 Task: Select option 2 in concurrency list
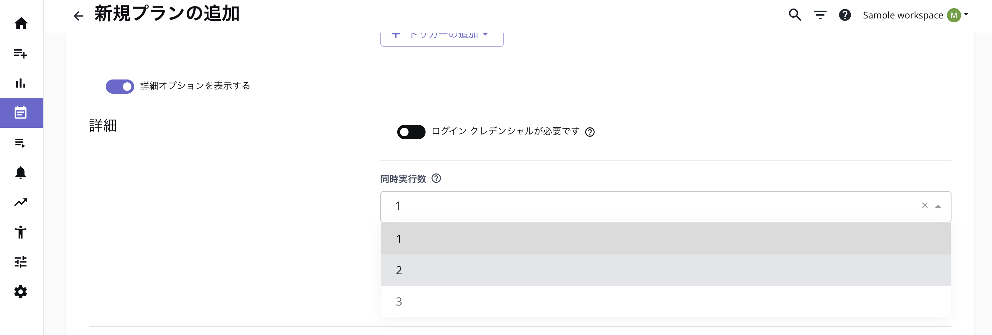tap(665, 270)
